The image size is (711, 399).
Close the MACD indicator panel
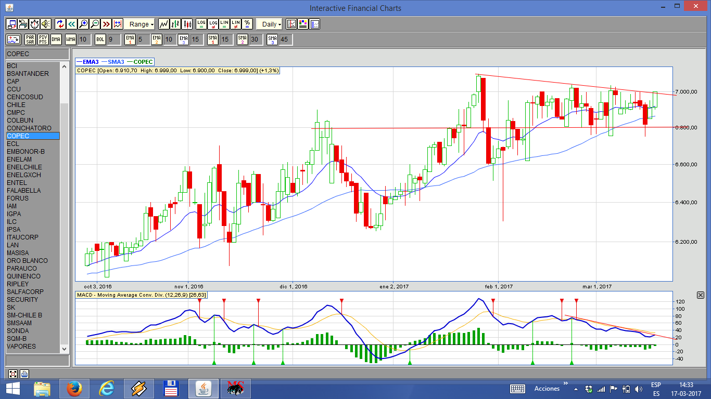click(x=701, y=295)
